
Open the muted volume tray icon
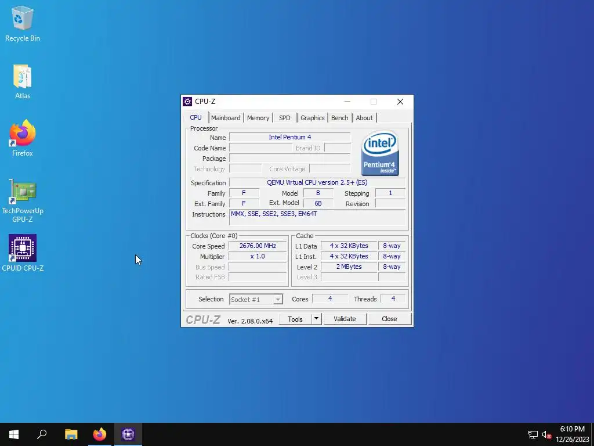tap(546, 434)
